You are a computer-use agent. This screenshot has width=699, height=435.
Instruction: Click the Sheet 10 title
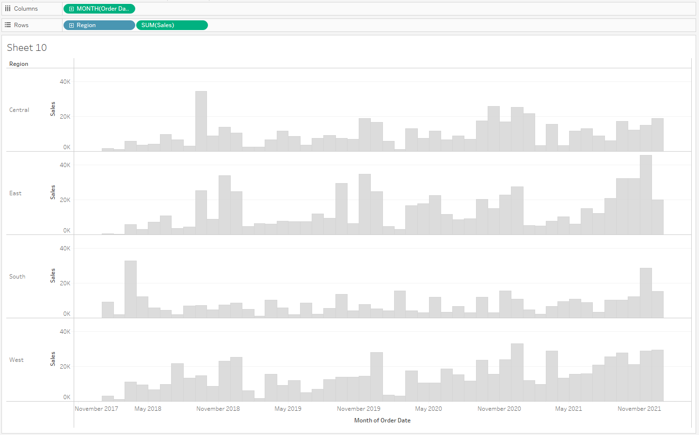(27, 47)
